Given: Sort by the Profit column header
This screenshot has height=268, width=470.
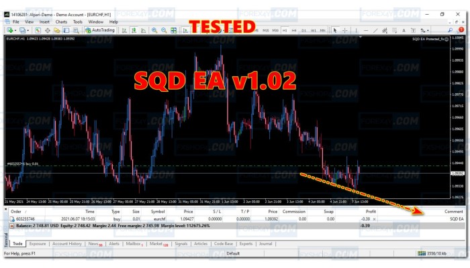Looking at the screenshot, I should [x=371, y=212].
